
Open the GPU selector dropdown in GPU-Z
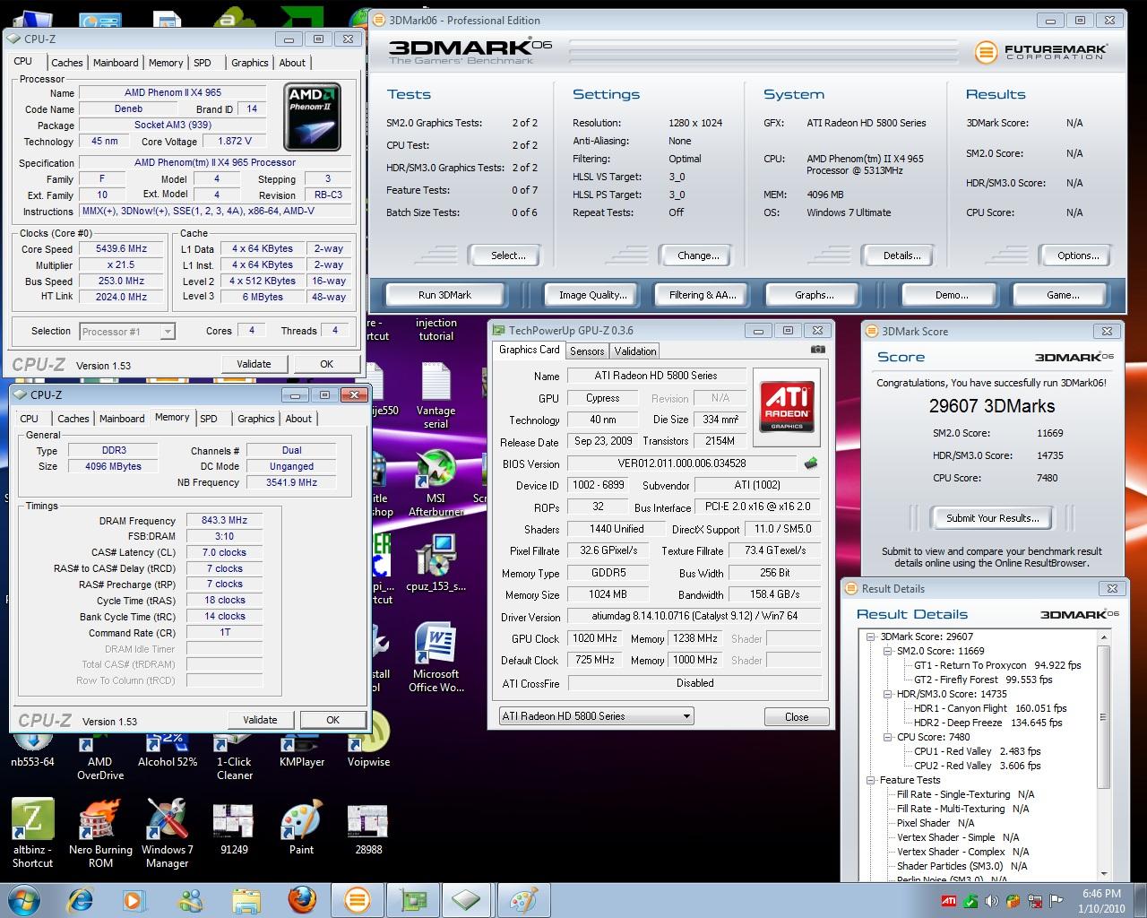tap(596, 716)
